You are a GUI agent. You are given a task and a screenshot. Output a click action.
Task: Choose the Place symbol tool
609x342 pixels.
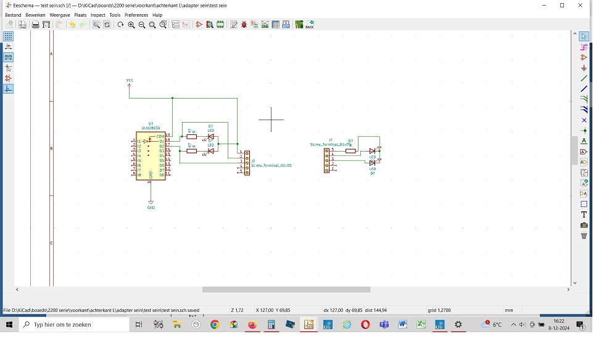tap(584, 57)
